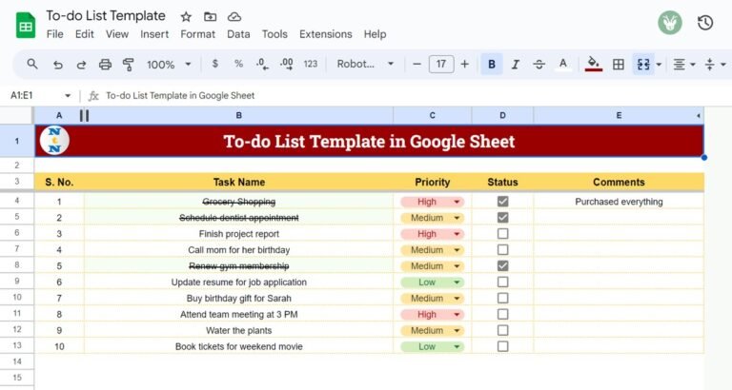The width and height of the screenshot is (732, 390).
Task: Check status for Water the plants
Action: pyautogui.click(x=502, y=330)
